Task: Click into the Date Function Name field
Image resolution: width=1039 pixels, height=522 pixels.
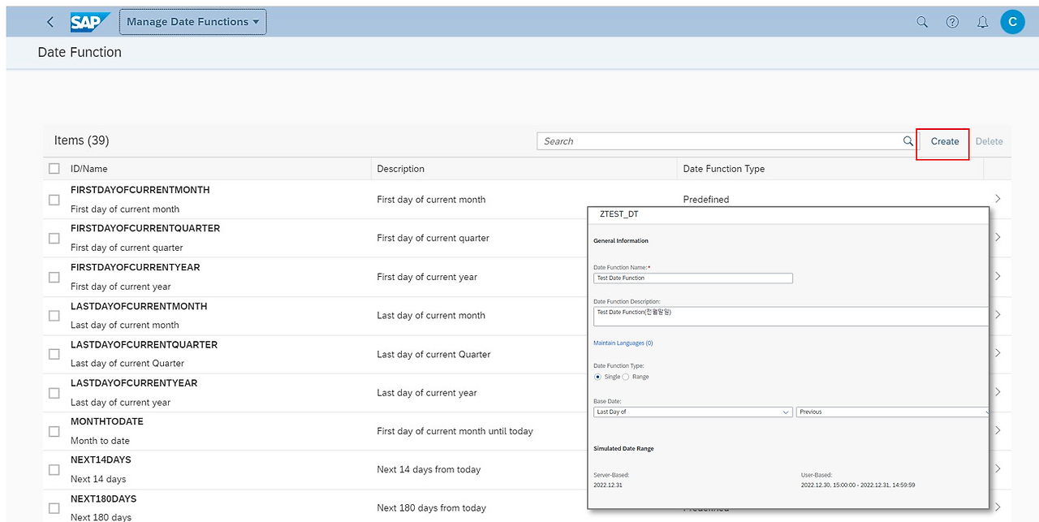Action: (692, 278)
